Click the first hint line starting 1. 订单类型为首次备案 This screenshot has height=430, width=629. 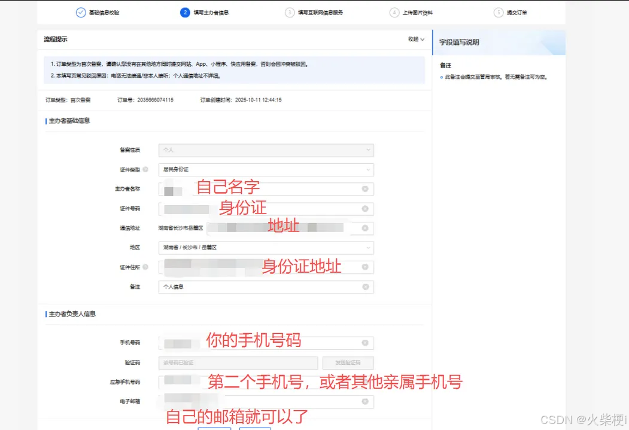tap(180, 64)
